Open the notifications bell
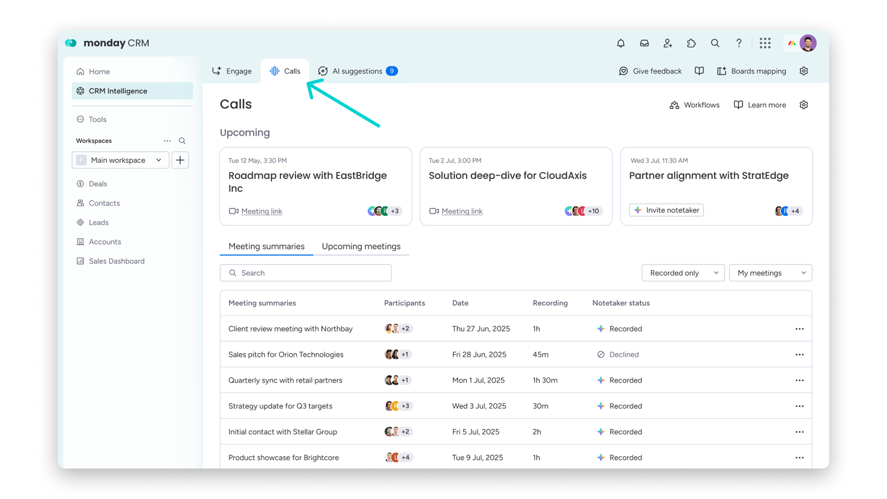Viewport: 887px width, 499px height. click(620, 43)
